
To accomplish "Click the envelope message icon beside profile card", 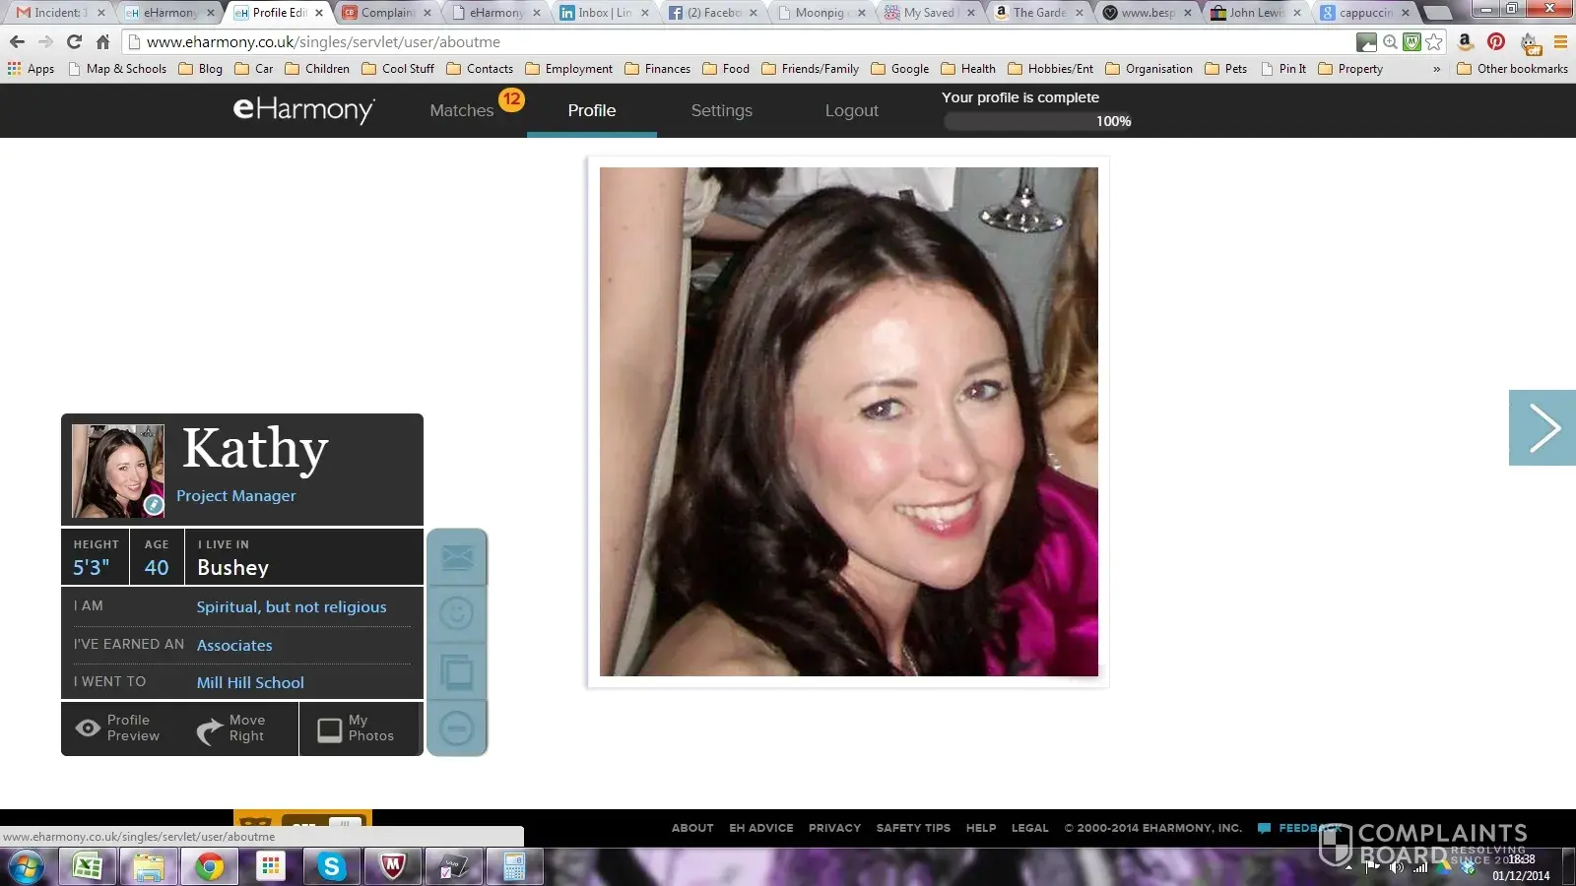I will pos(457,558).
